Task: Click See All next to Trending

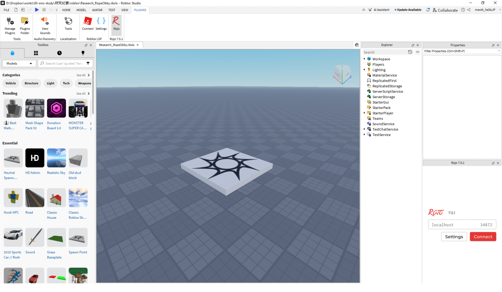Action: 82,93
